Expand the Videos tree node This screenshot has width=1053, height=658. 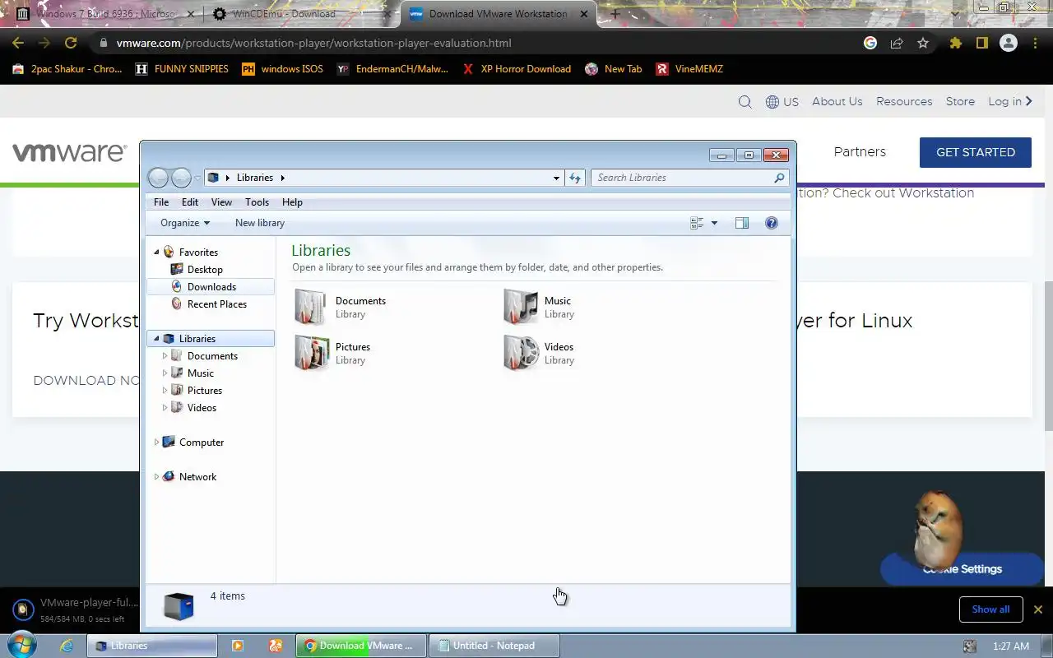[x=165, y=408]
